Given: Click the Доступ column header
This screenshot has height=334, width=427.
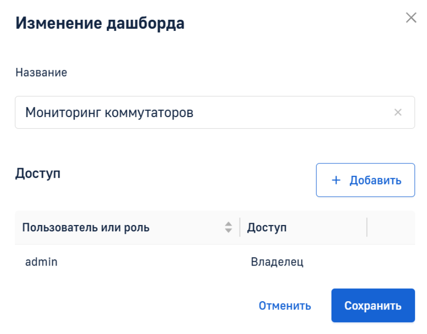Looking at the screenshot, I should coord(267,227).
